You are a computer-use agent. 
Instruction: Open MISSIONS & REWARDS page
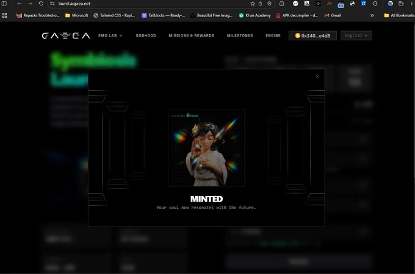pos(192,36)
